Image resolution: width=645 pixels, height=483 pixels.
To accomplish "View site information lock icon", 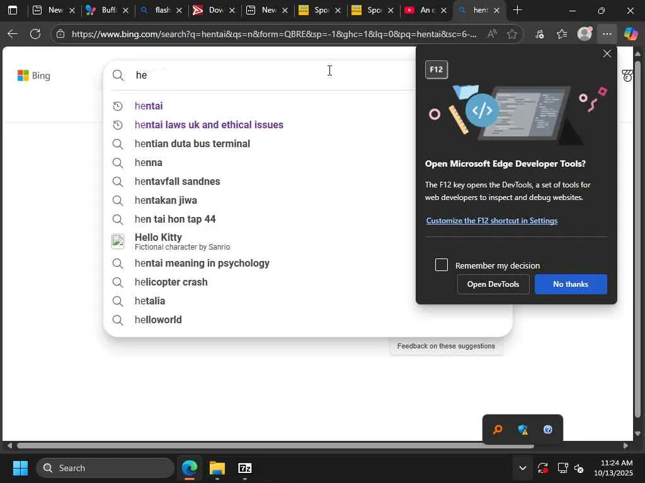I will tap(60, 34).
